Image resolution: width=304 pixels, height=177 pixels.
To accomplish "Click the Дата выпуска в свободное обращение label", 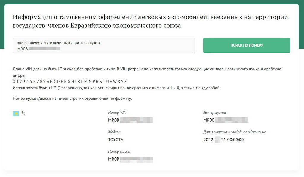I will [x=235, y=132].
